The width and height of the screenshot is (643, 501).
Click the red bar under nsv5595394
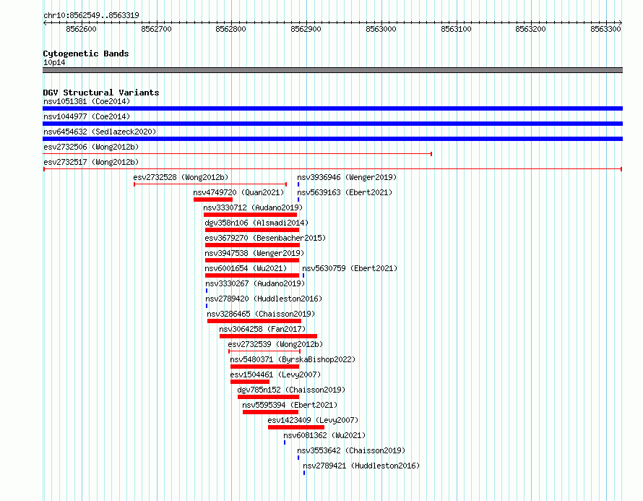point(271,412)
